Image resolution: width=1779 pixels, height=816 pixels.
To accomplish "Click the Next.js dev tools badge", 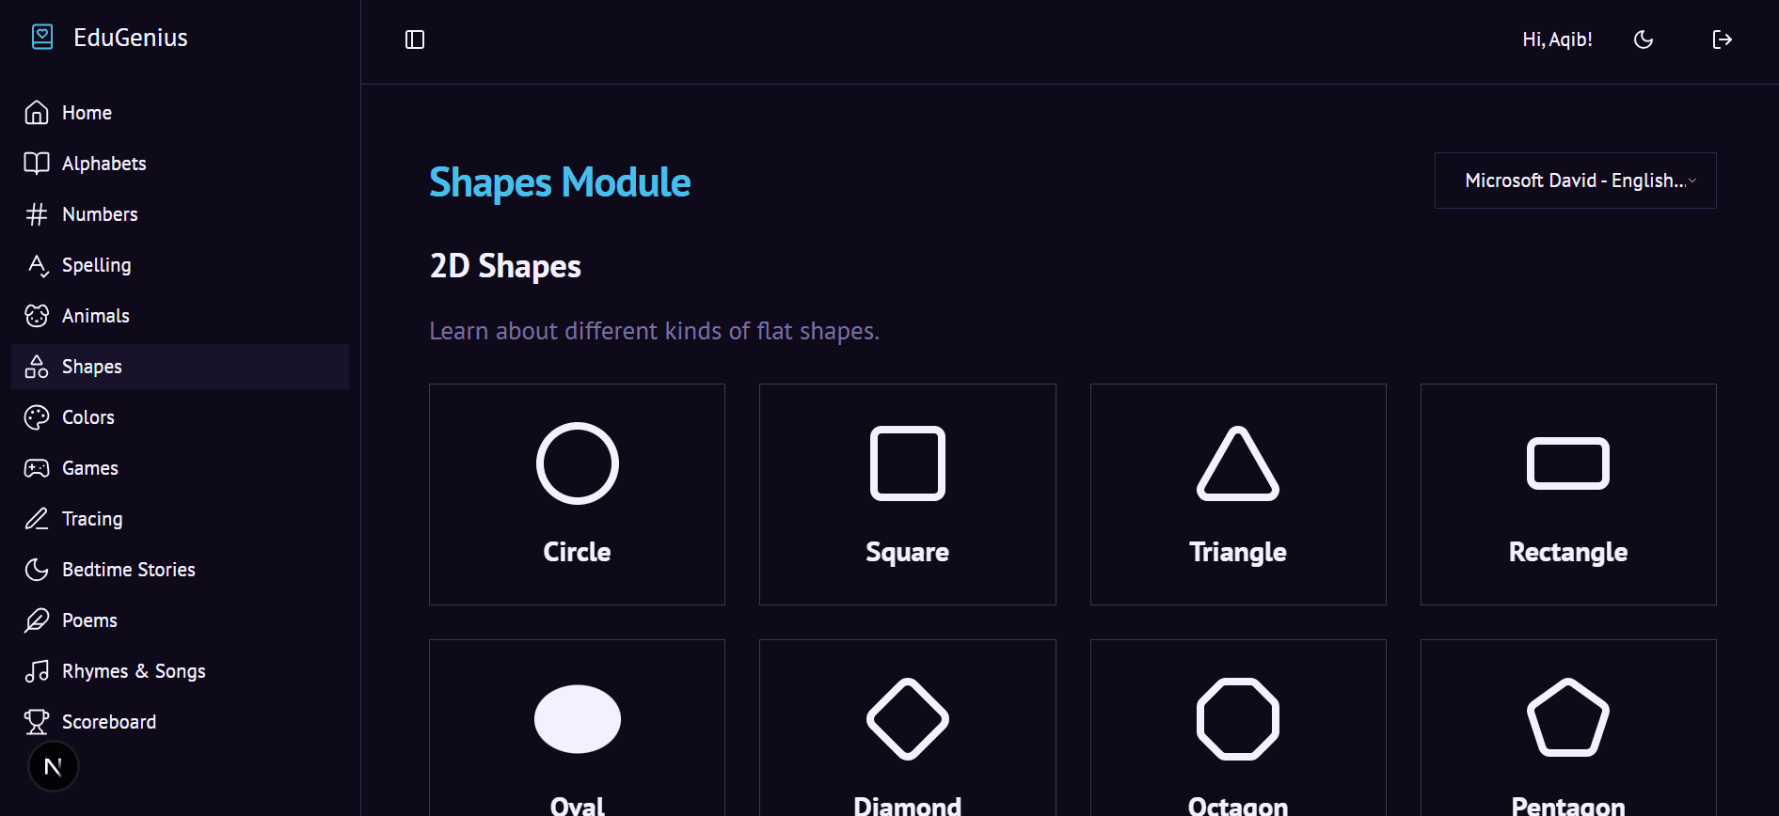I will (x=54, y=767).
